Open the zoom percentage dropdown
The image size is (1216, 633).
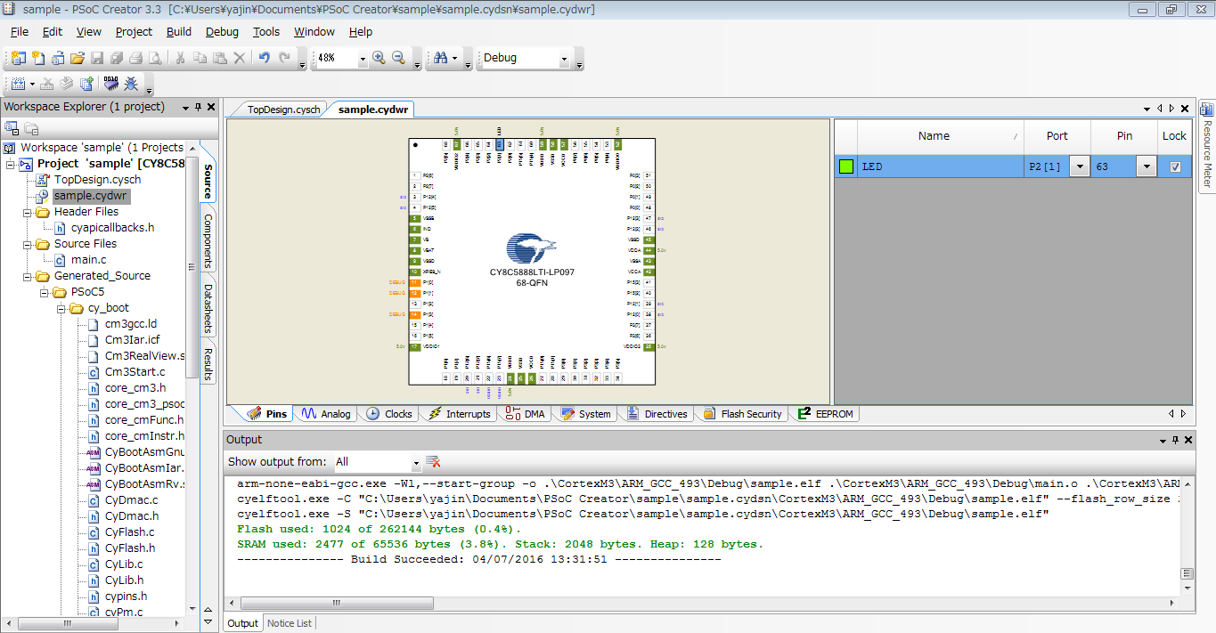pos(363,58)
